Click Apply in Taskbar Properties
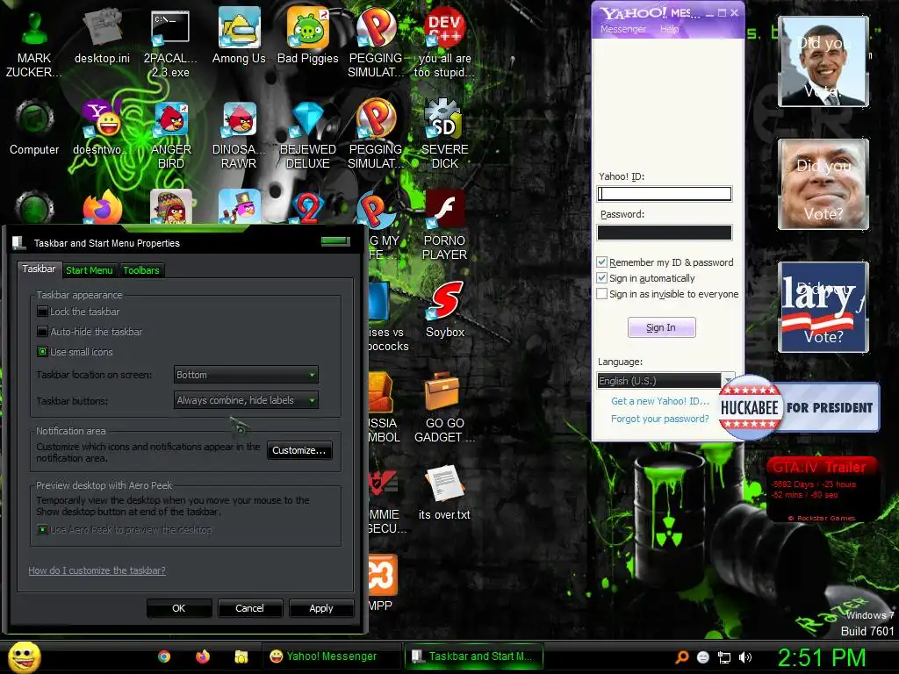This screenshot has height=674, width=899. (x=321, y=608)
